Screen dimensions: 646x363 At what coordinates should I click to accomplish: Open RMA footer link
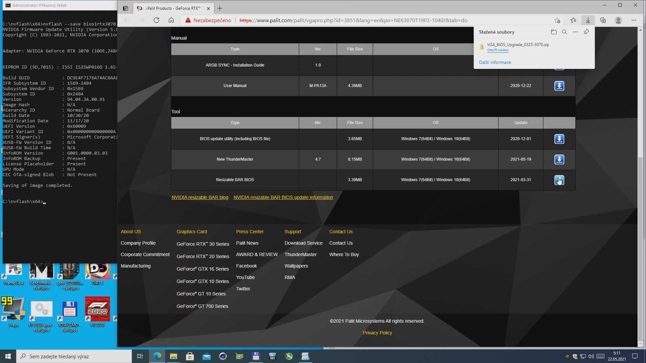coord(290,277)
